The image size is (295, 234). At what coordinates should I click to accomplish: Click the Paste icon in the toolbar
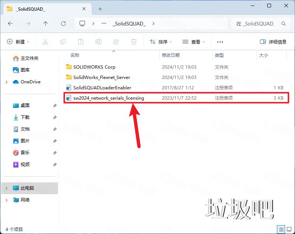81,41
